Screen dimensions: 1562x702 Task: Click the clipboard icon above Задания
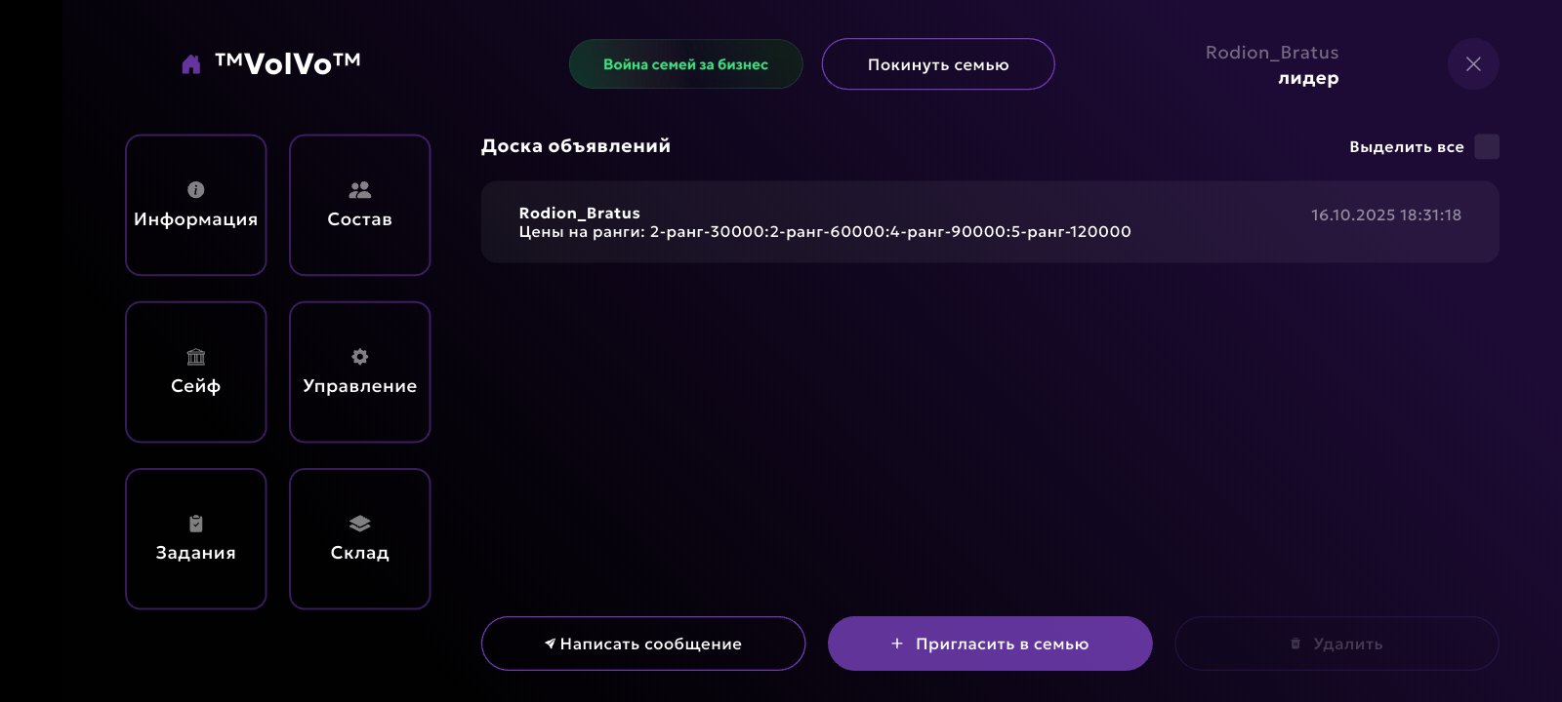pos(195,524)
